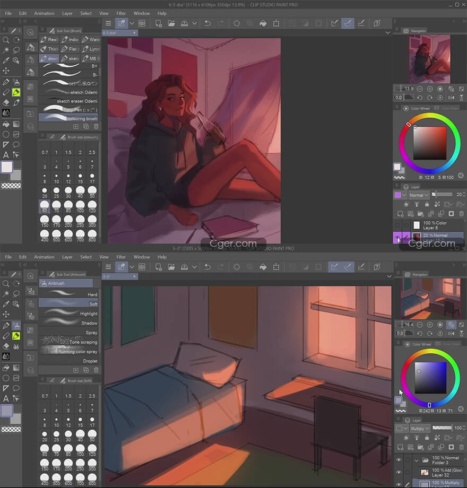Select the Lasso selection tool in top window

[16, 50]
